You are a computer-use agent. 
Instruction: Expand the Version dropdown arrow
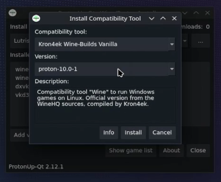pyautogui.click(x=172, y=69)
